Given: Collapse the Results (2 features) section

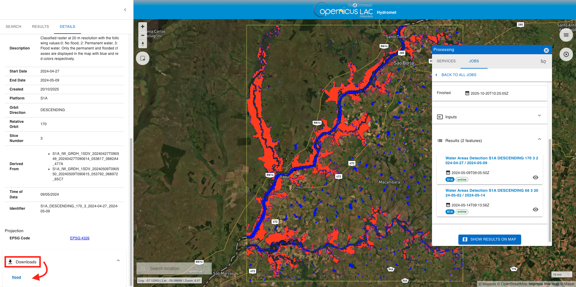Looking at the screenshot, I should pos(539,139).
